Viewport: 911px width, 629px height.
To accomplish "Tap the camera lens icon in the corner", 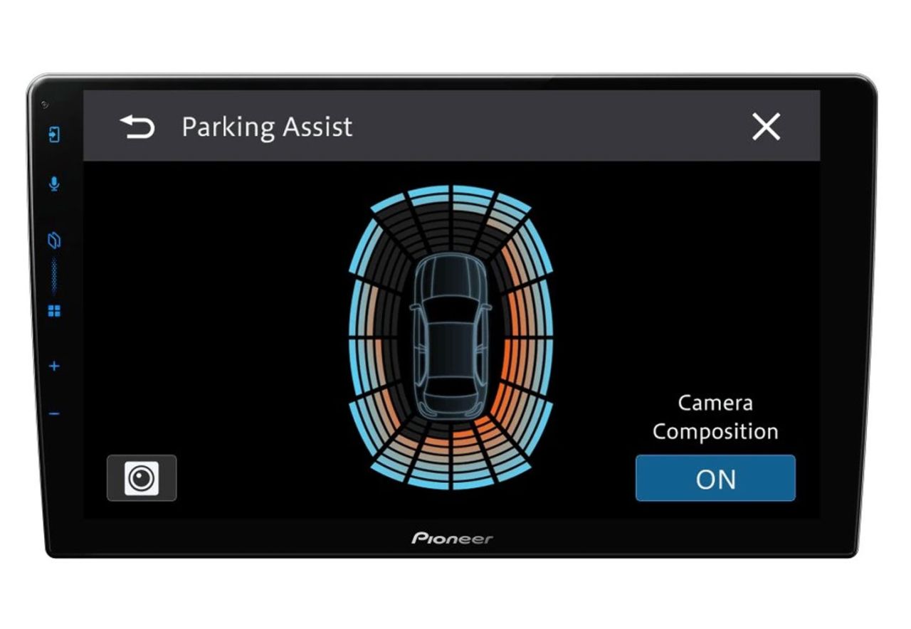I will coord(142,477).
